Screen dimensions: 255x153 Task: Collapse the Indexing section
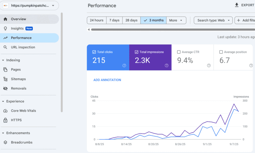click(x=3, y=60)
